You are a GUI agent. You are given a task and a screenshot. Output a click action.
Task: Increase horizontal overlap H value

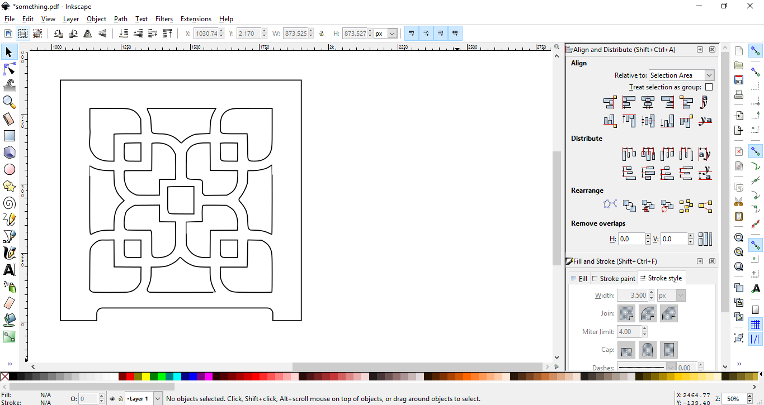pyautogui.click(x=648, y=236)
